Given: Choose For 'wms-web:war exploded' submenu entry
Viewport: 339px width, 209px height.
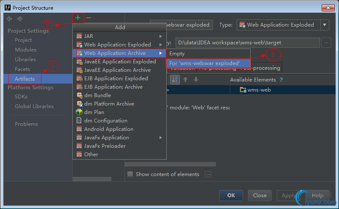Looking at the screenshot, I should click(x=208, y=63).
